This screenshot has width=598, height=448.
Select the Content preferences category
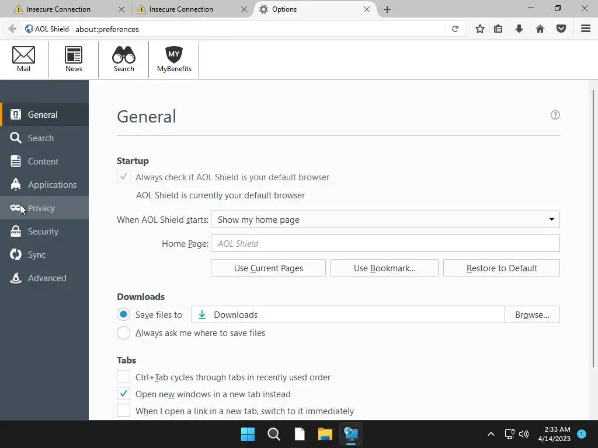tap(44, 161)
